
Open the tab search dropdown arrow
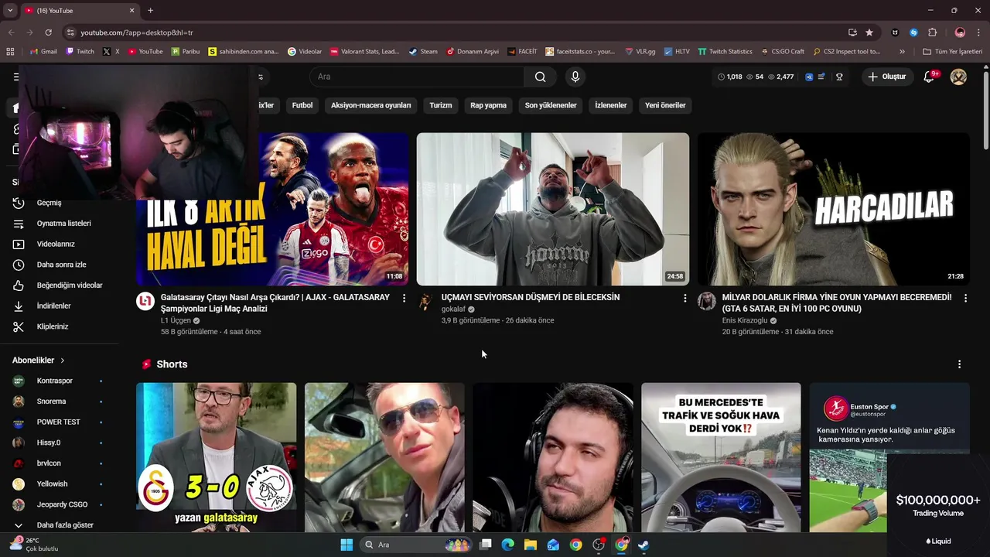10,10
